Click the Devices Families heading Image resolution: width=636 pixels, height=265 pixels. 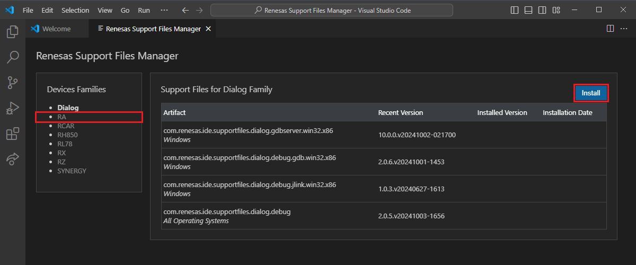pyautogui.click(x=76, y=90)
